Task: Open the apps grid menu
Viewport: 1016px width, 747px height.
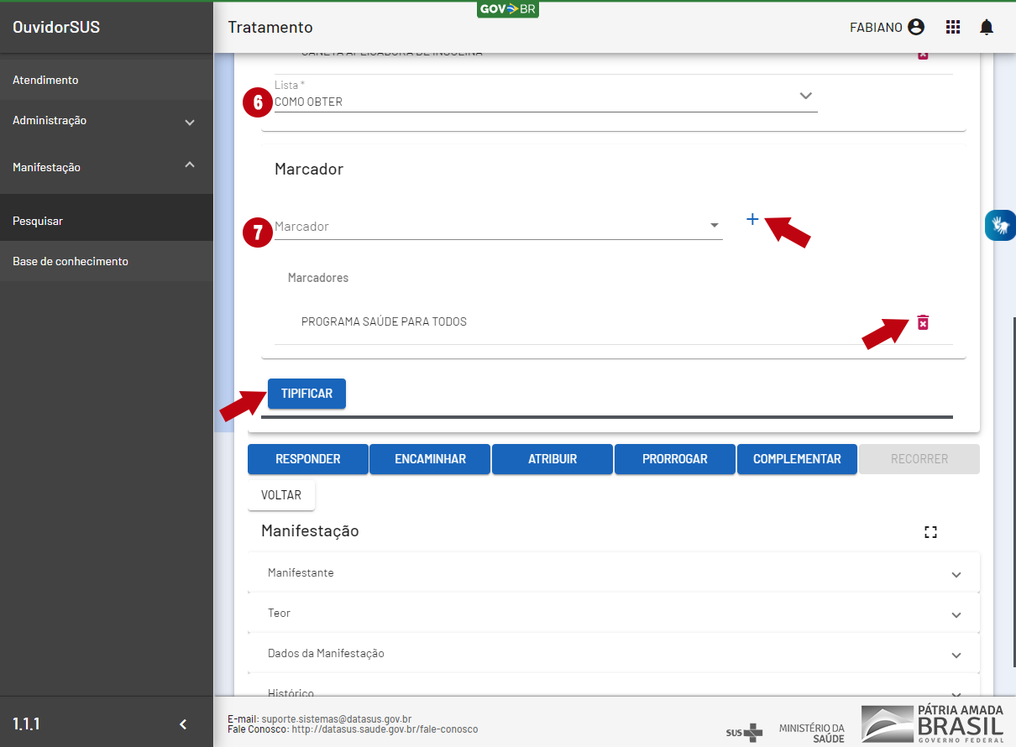Action: point(953,28)
